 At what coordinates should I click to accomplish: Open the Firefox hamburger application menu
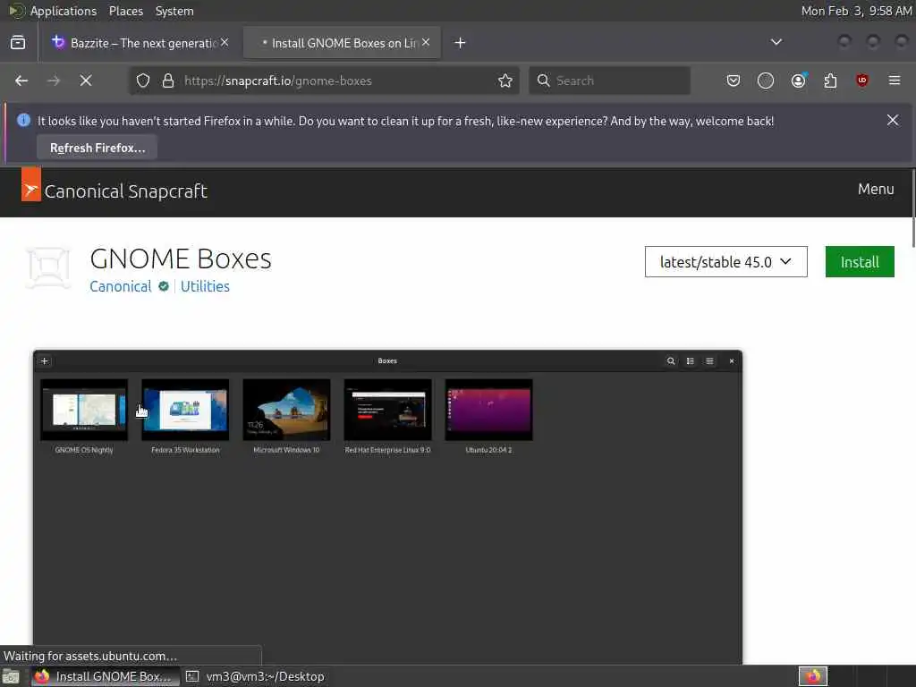[895, 81]
